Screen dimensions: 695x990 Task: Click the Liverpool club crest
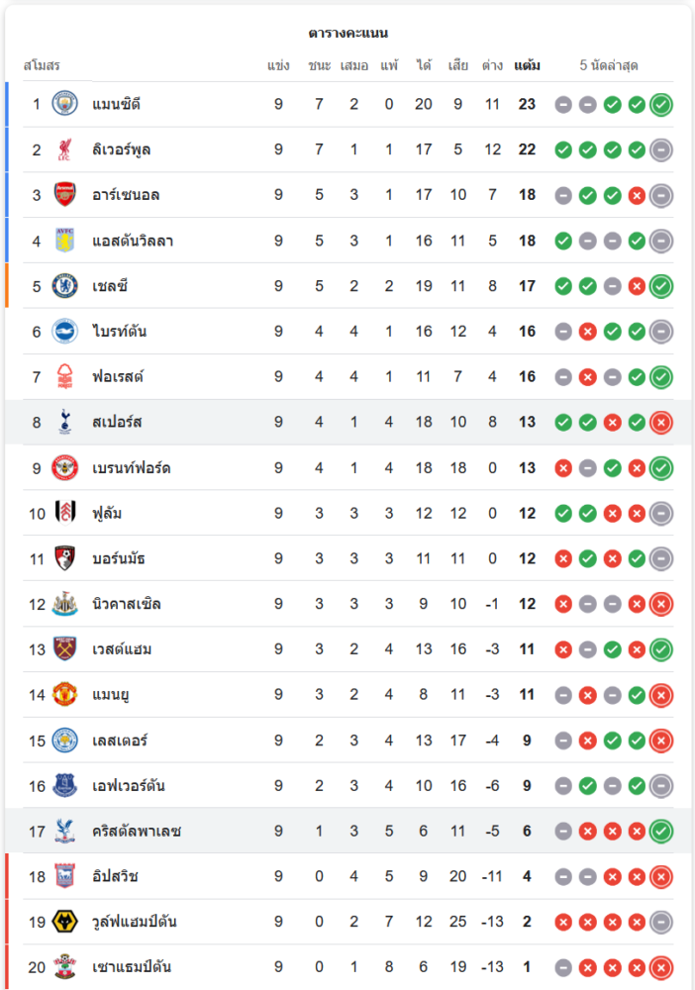point(64,149)
